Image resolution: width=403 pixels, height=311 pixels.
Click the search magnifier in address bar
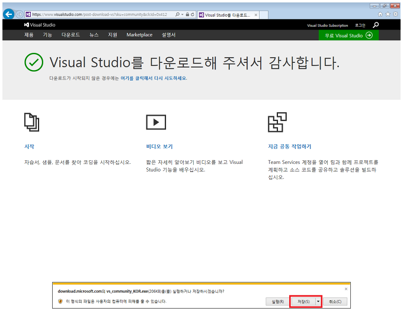pyautogui.click(x=177, y=14)
